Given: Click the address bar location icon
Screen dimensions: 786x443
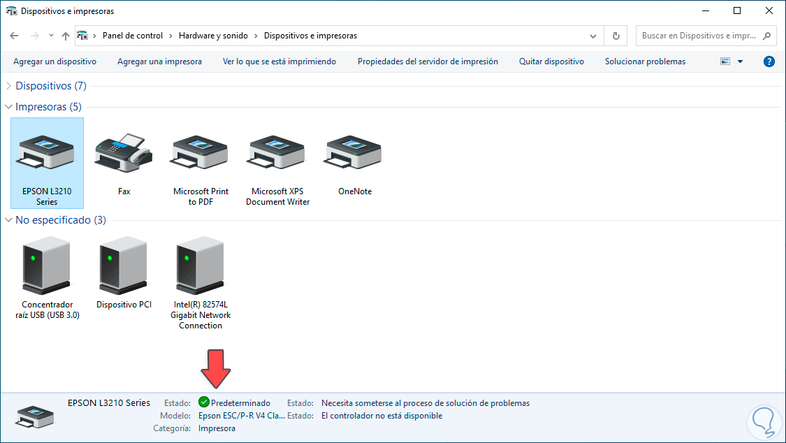Looking at the screenshot, I should tap(82, 36).
